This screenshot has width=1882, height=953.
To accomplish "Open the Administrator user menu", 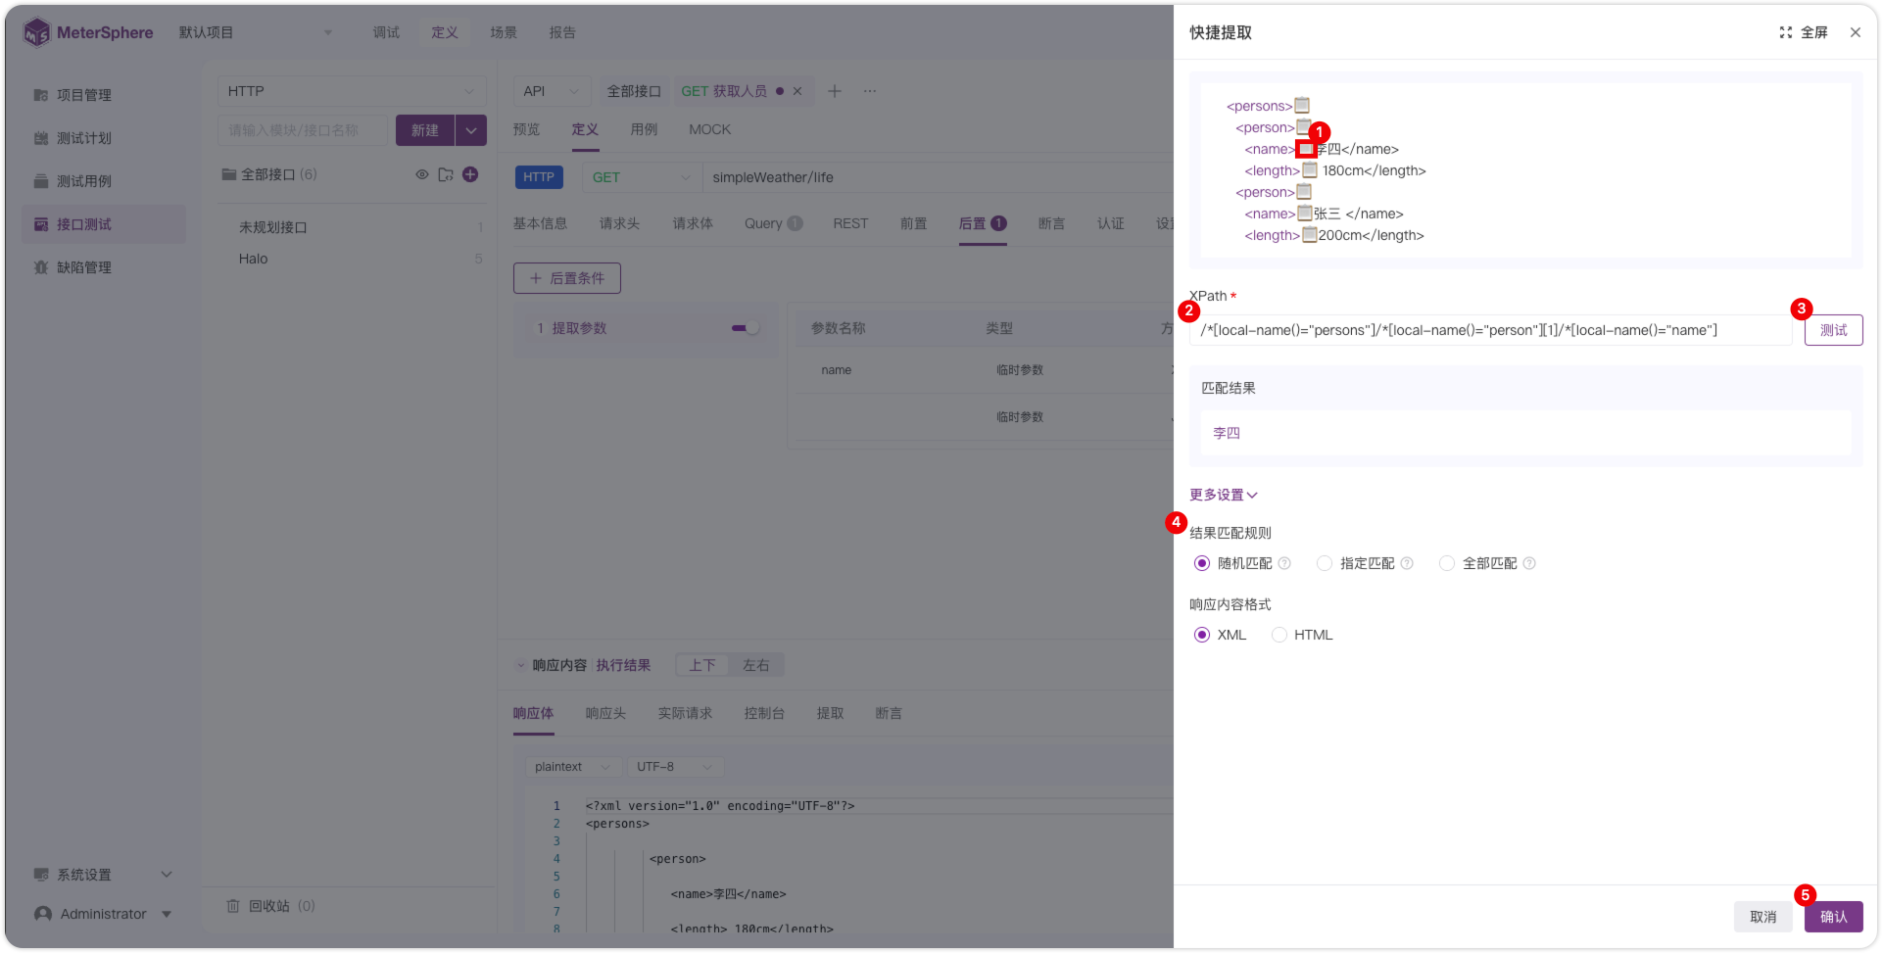I will (103, 914).
